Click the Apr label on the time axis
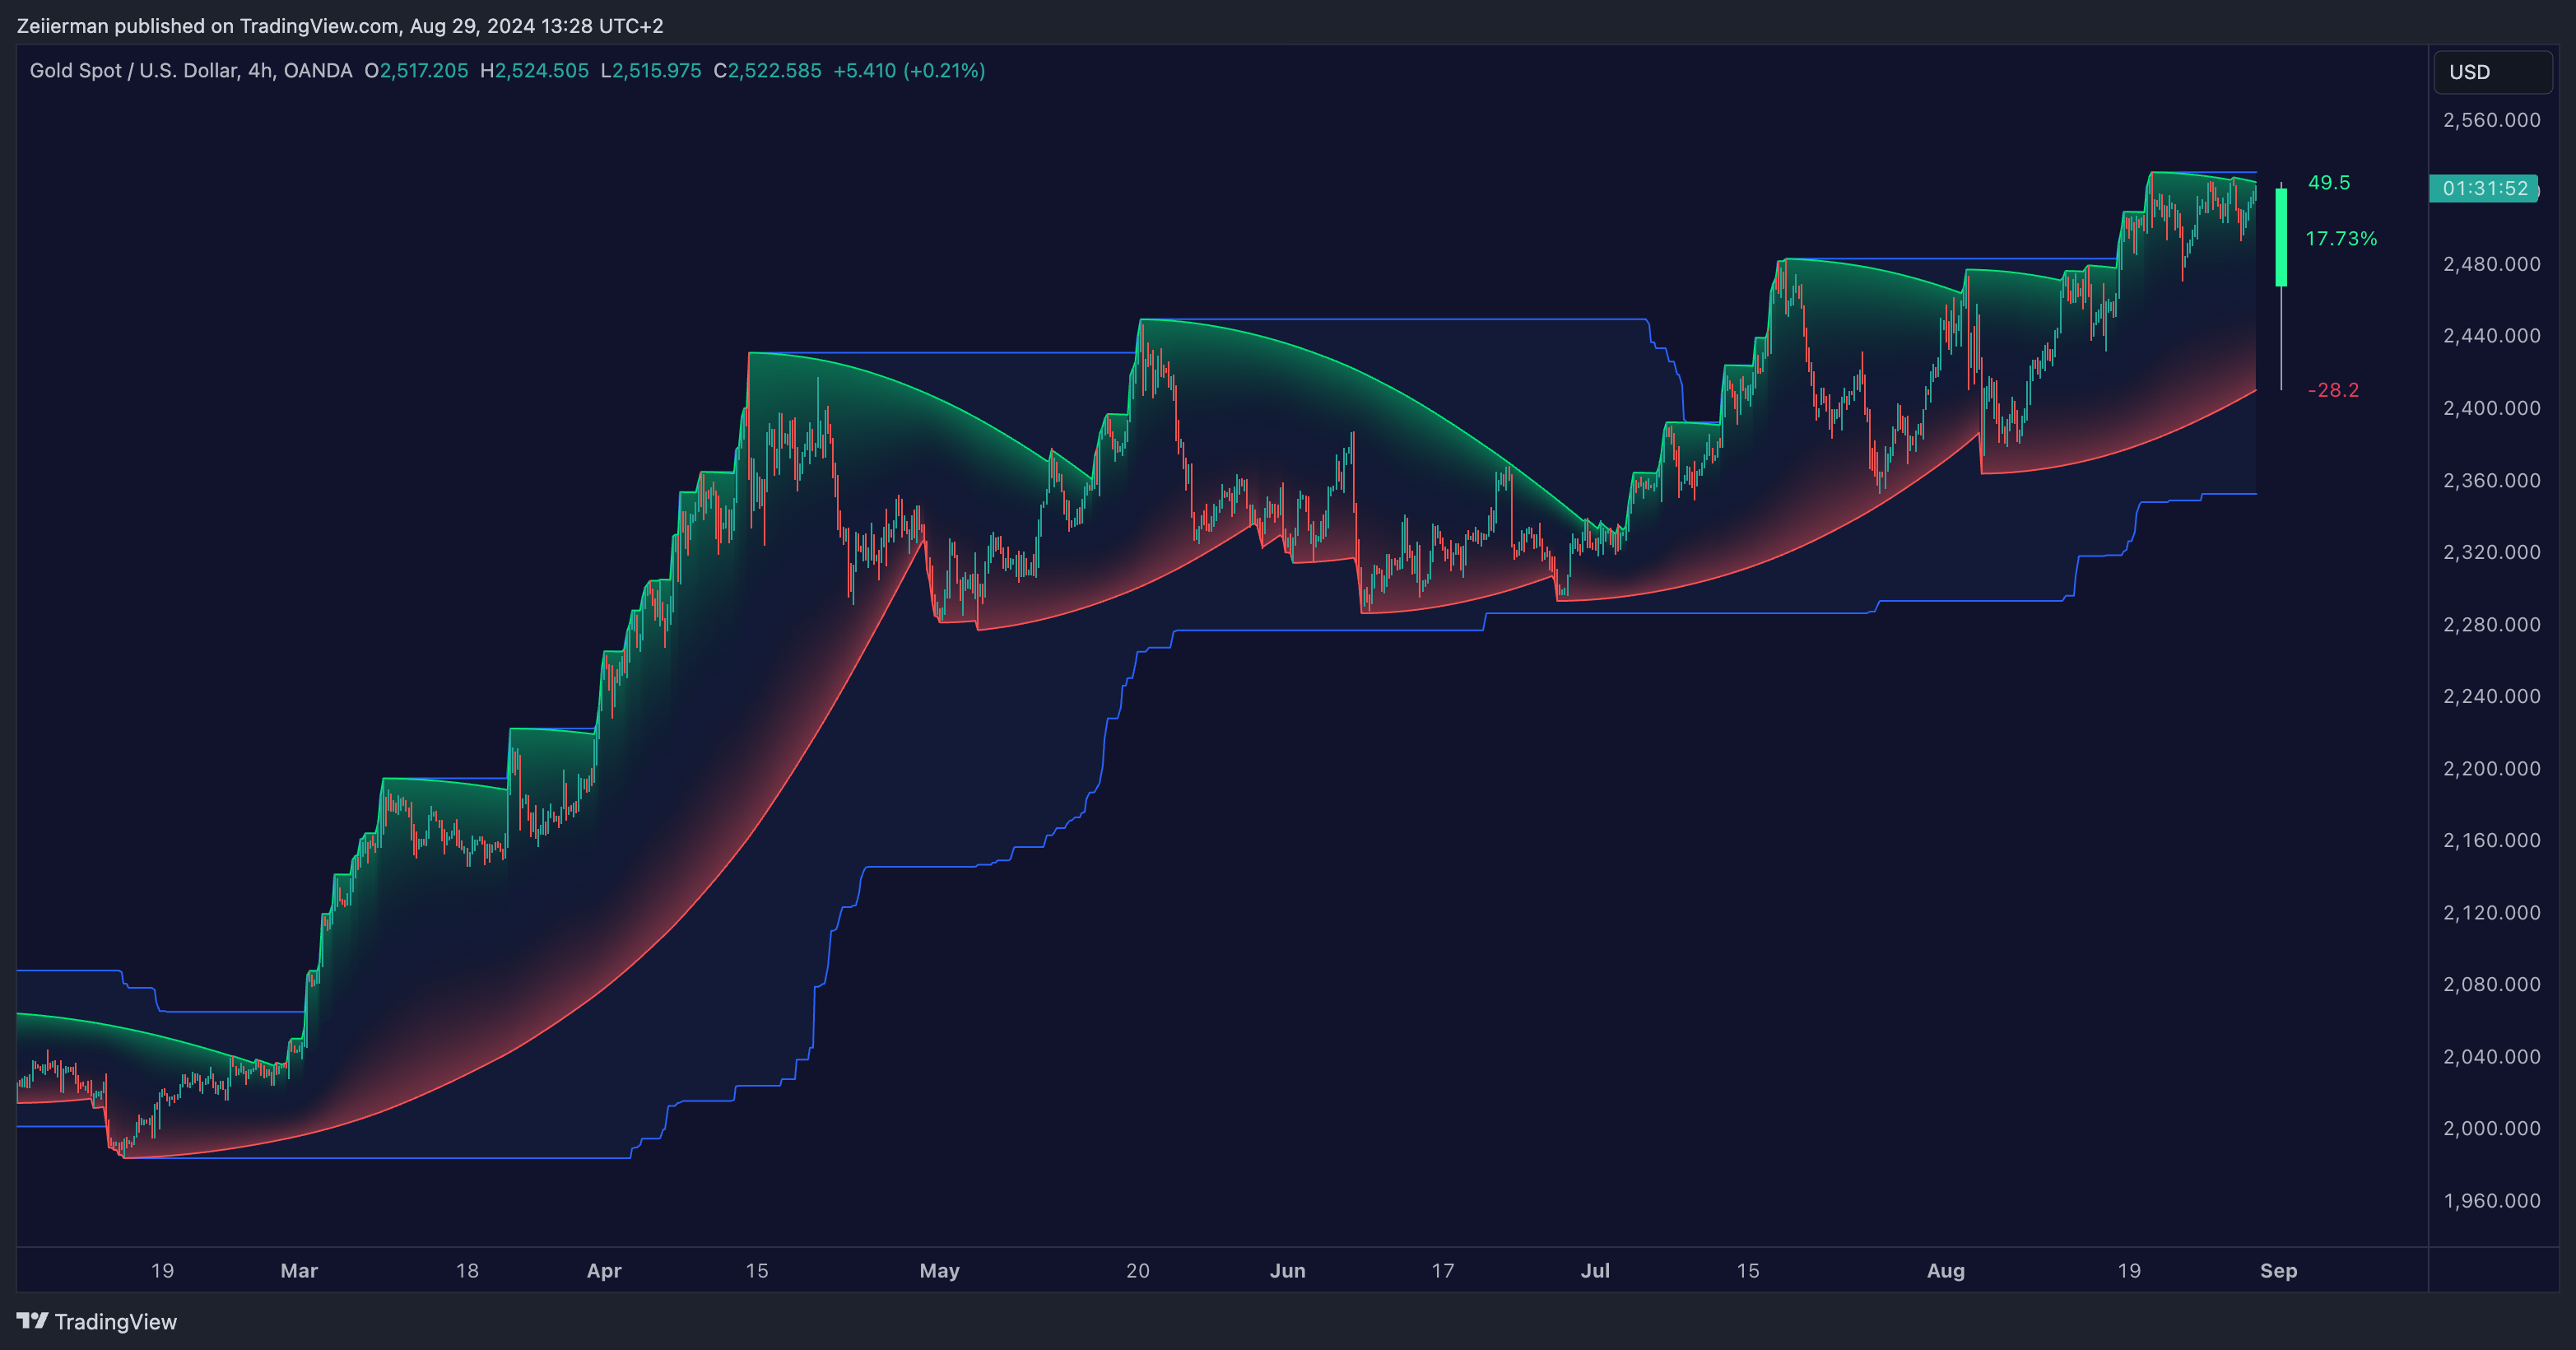Viewport: 2576px width, 1350px height. [x=604, y=1270]
